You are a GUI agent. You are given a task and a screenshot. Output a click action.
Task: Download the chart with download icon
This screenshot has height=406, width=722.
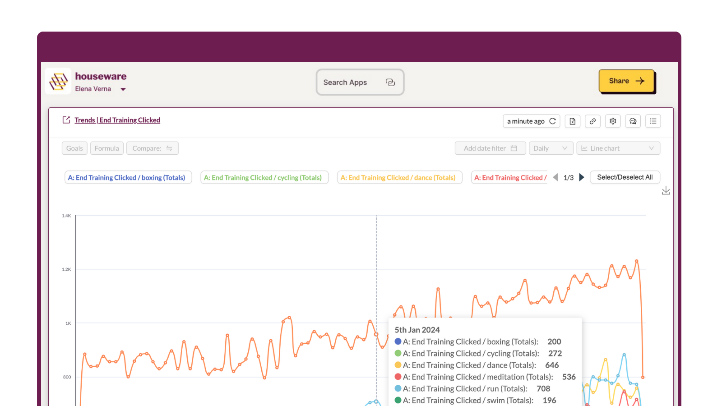point(666,191)
